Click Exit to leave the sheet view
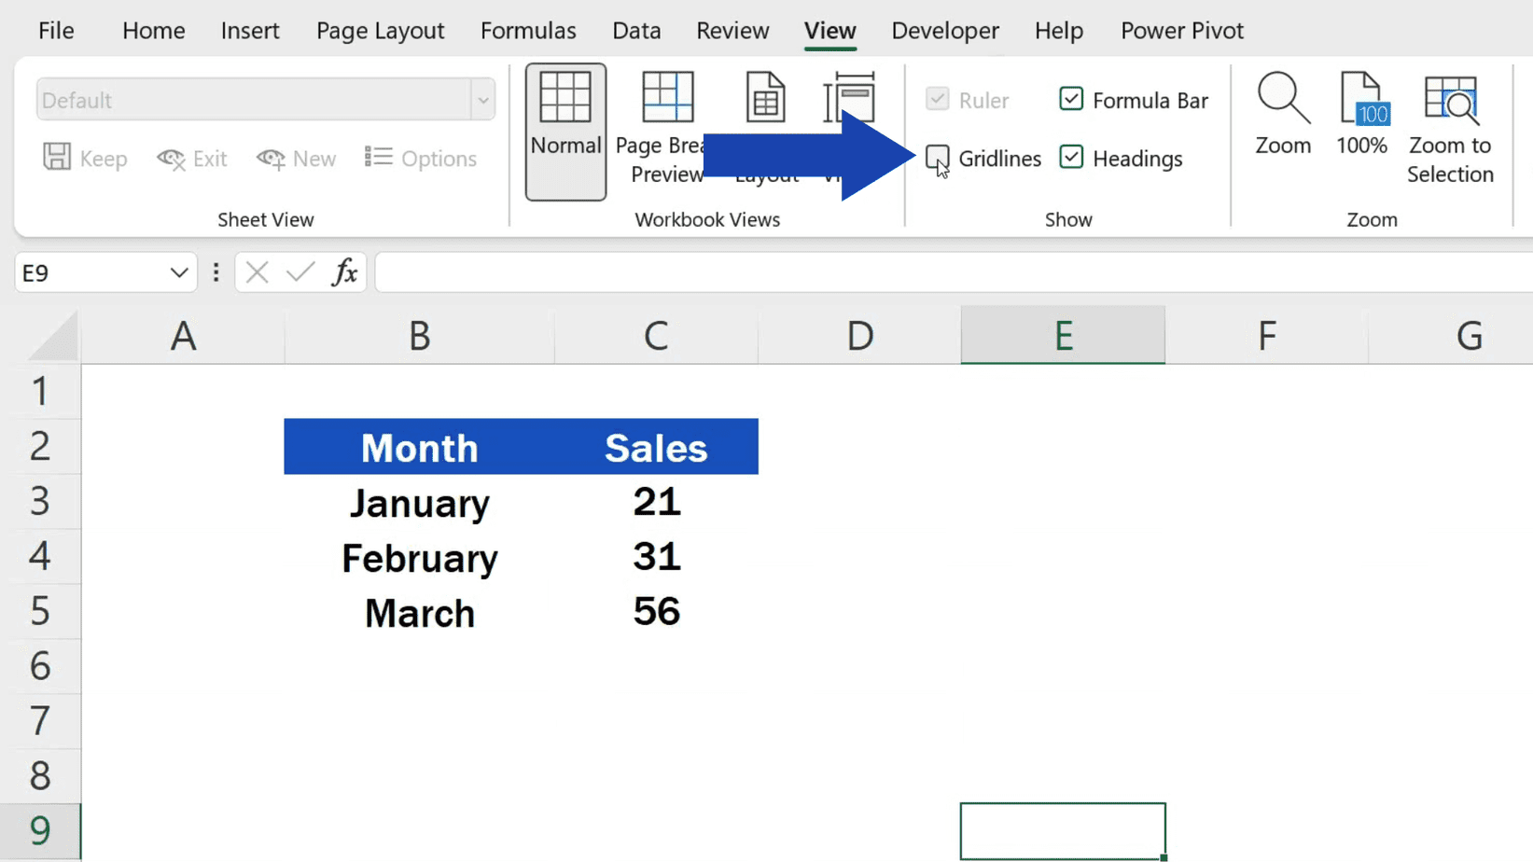Viewport: 1533px width, 862px height. click(192, 158)
